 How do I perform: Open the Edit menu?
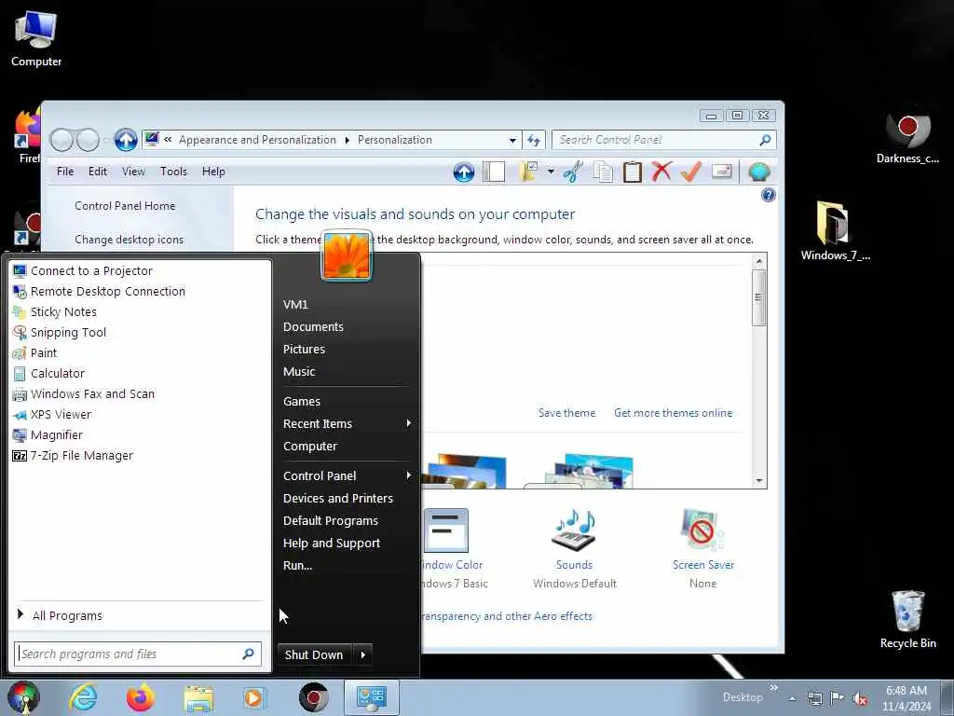97,172
